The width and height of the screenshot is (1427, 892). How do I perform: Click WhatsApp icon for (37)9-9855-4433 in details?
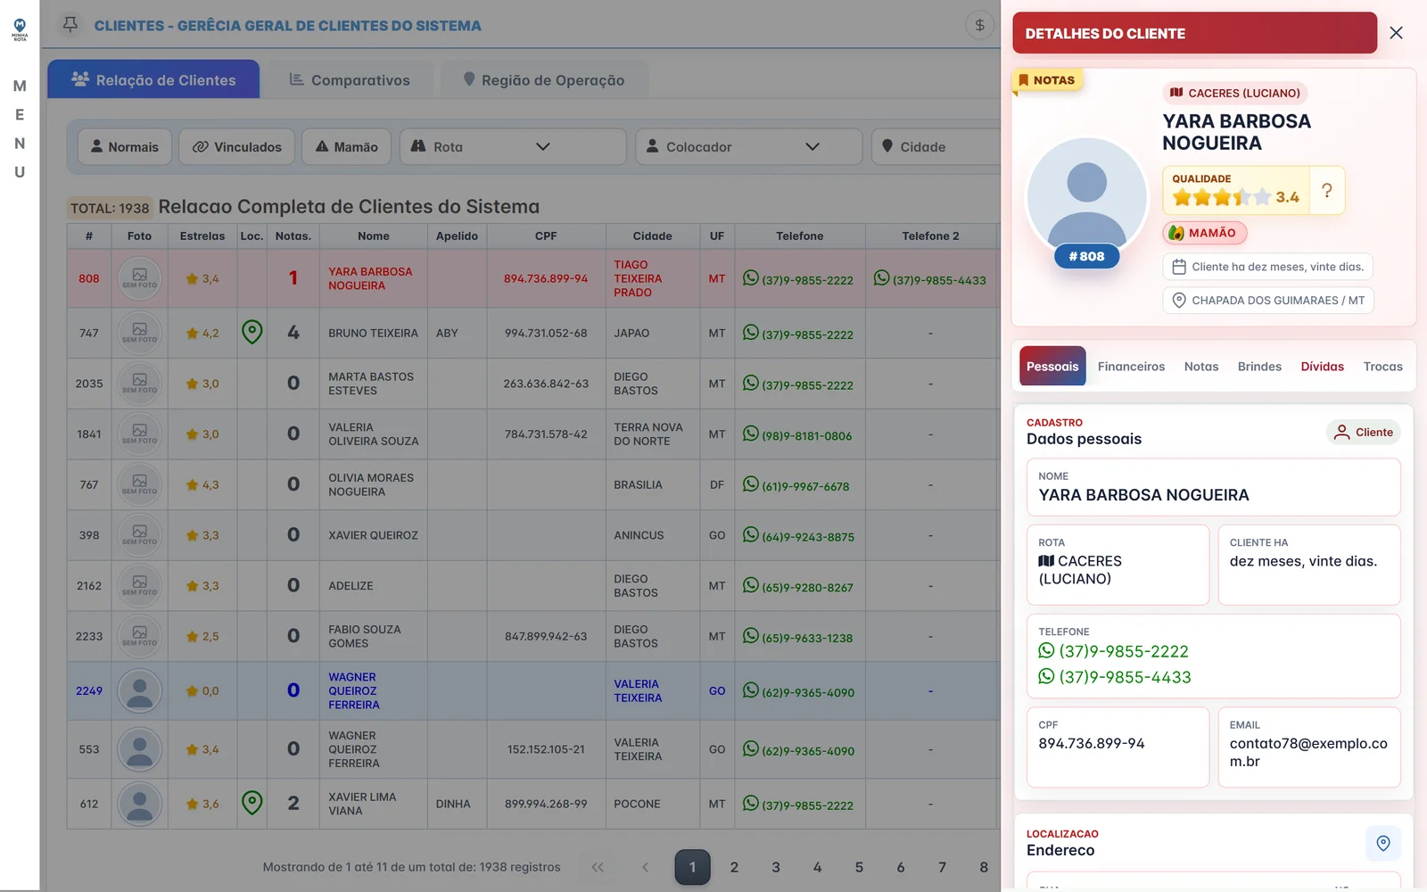pyautogui.click(x=1046, y=677)
